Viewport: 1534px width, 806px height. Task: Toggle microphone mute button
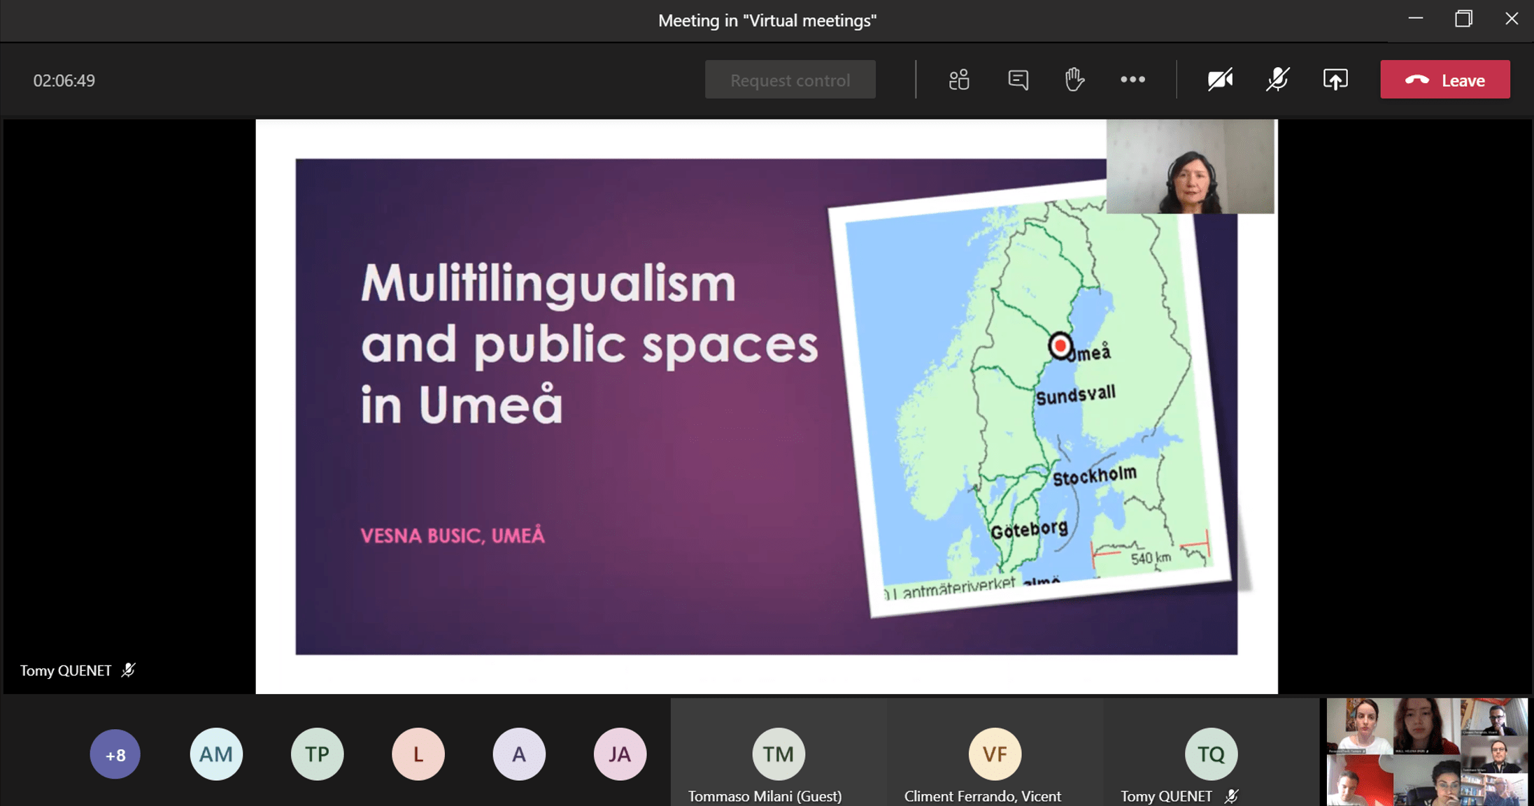1277,80
